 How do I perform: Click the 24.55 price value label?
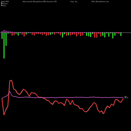pyautogui.click(x=126, y=98)
